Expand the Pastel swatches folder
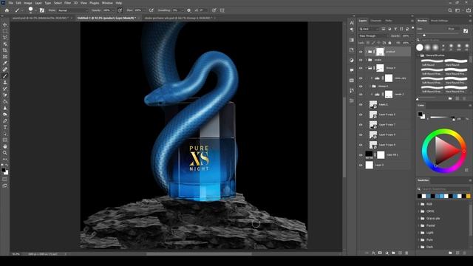 (x=419, y=225)
